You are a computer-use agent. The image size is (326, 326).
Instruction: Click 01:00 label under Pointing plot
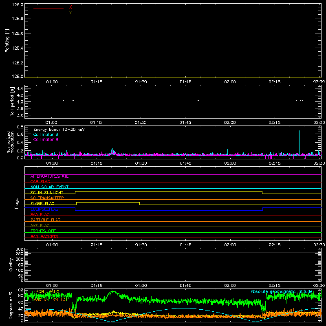pos(52,82)
